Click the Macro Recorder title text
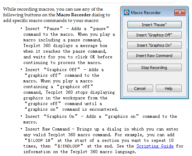This screenshot has width=192, height=156. 146,13
